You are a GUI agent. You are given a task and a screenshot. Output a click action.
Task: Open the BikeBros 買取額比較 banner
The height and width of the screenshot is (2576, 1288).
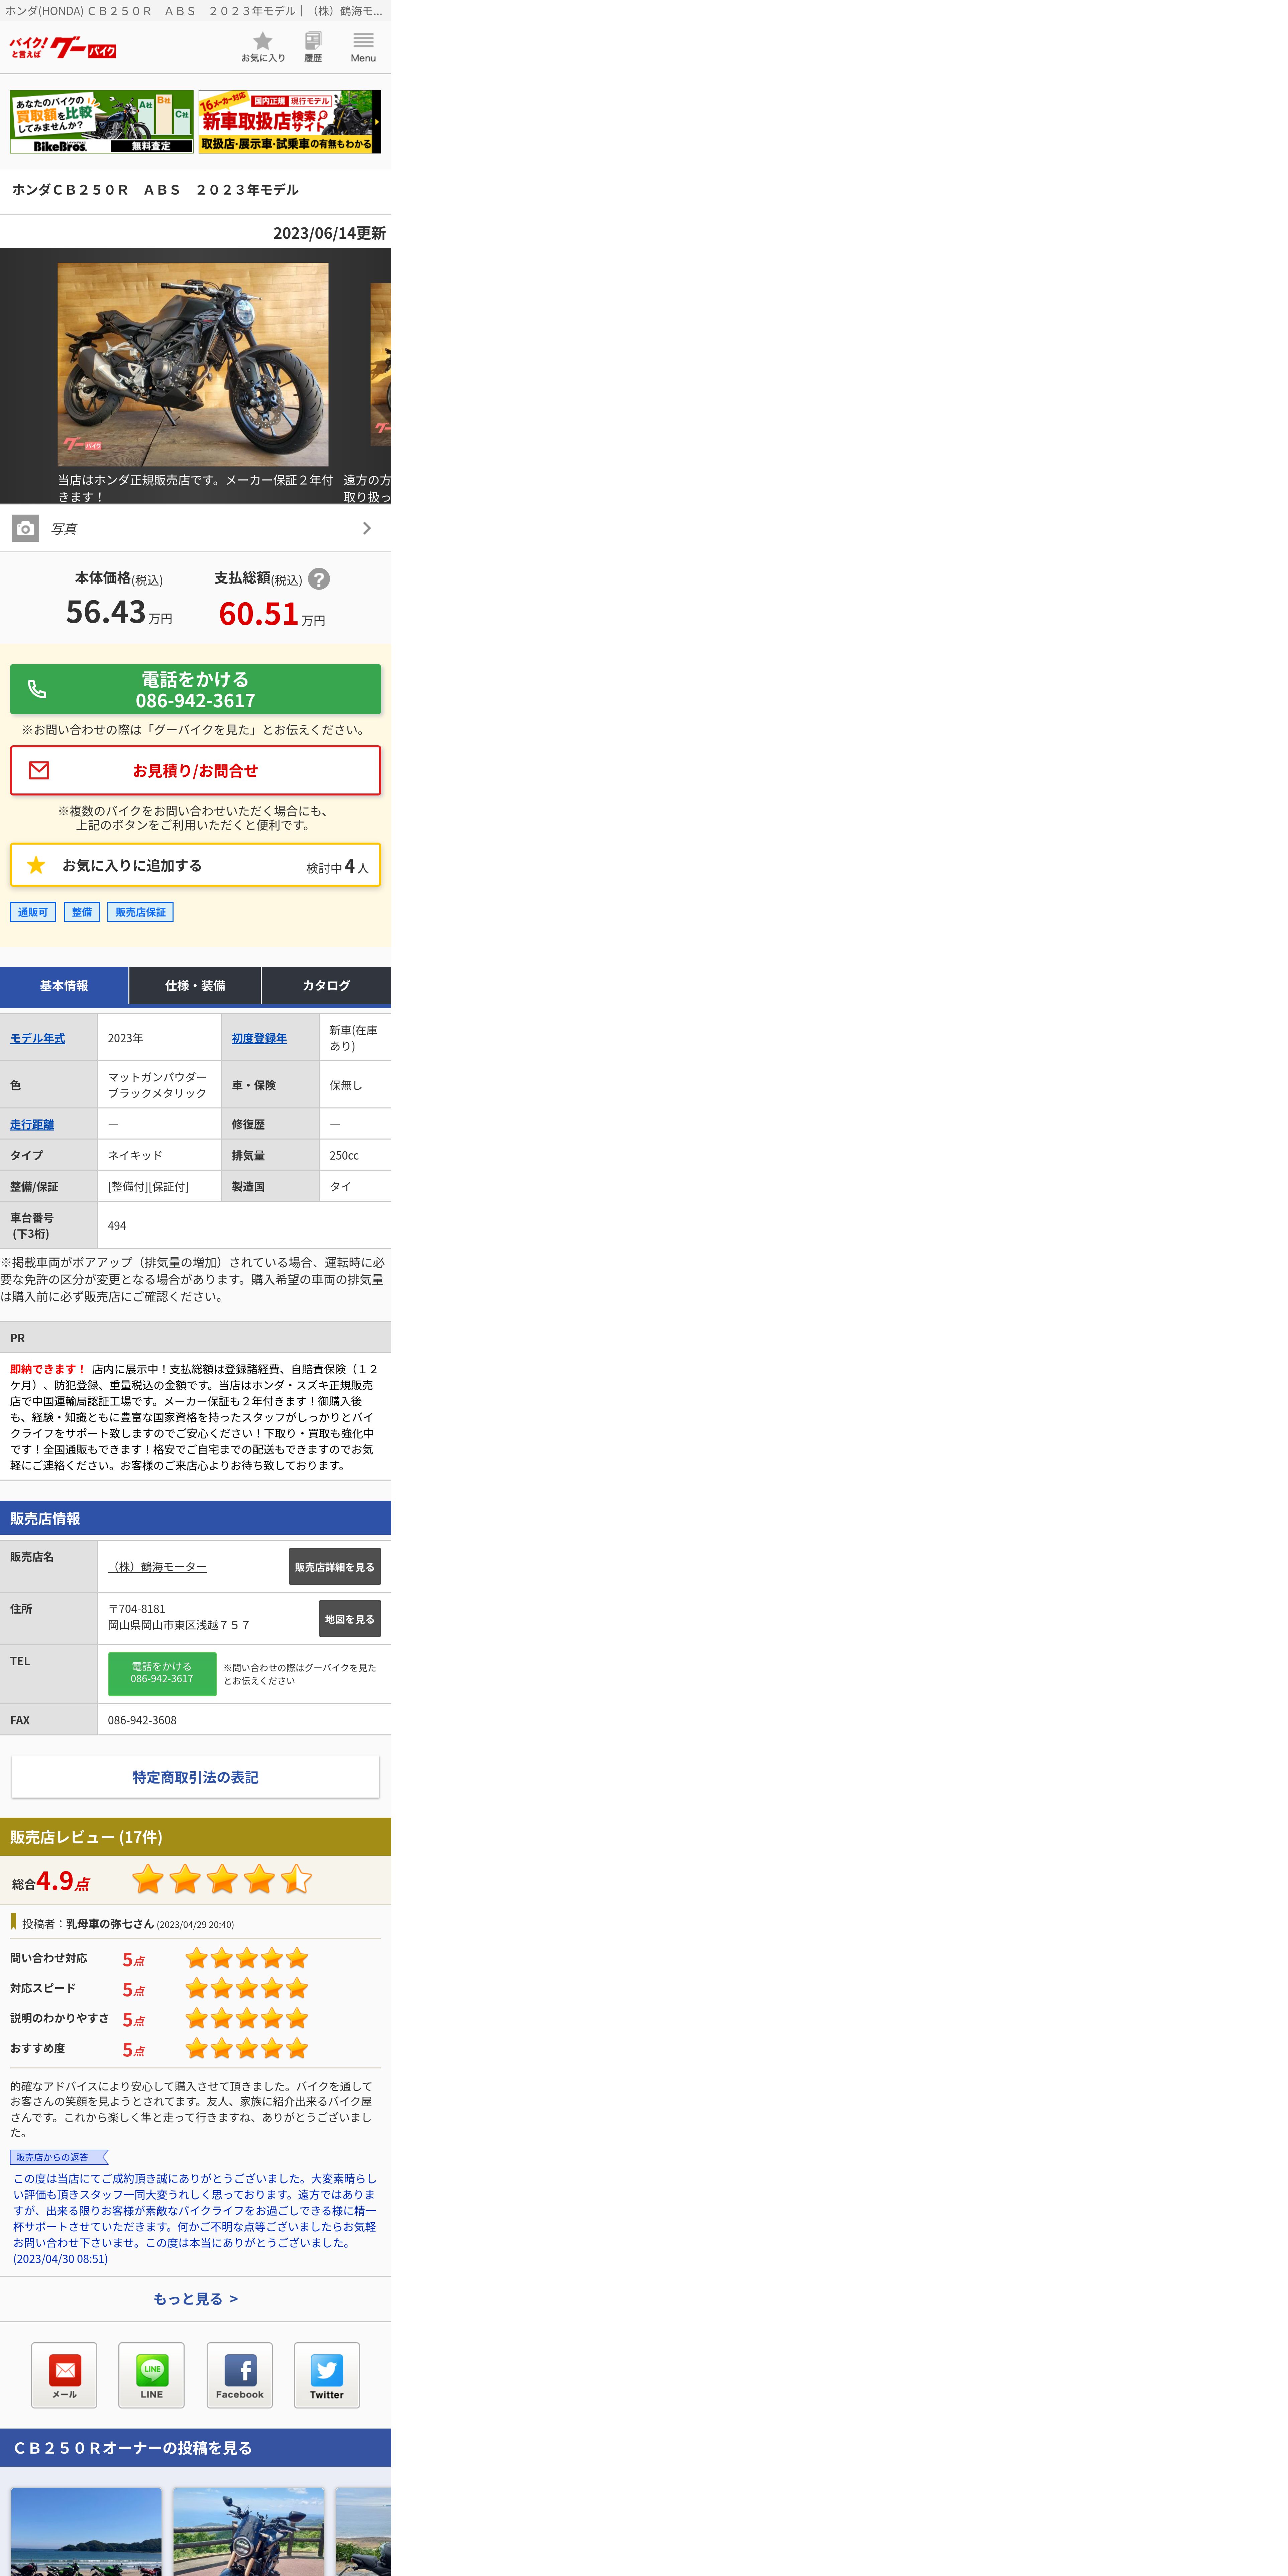(102, 122)
